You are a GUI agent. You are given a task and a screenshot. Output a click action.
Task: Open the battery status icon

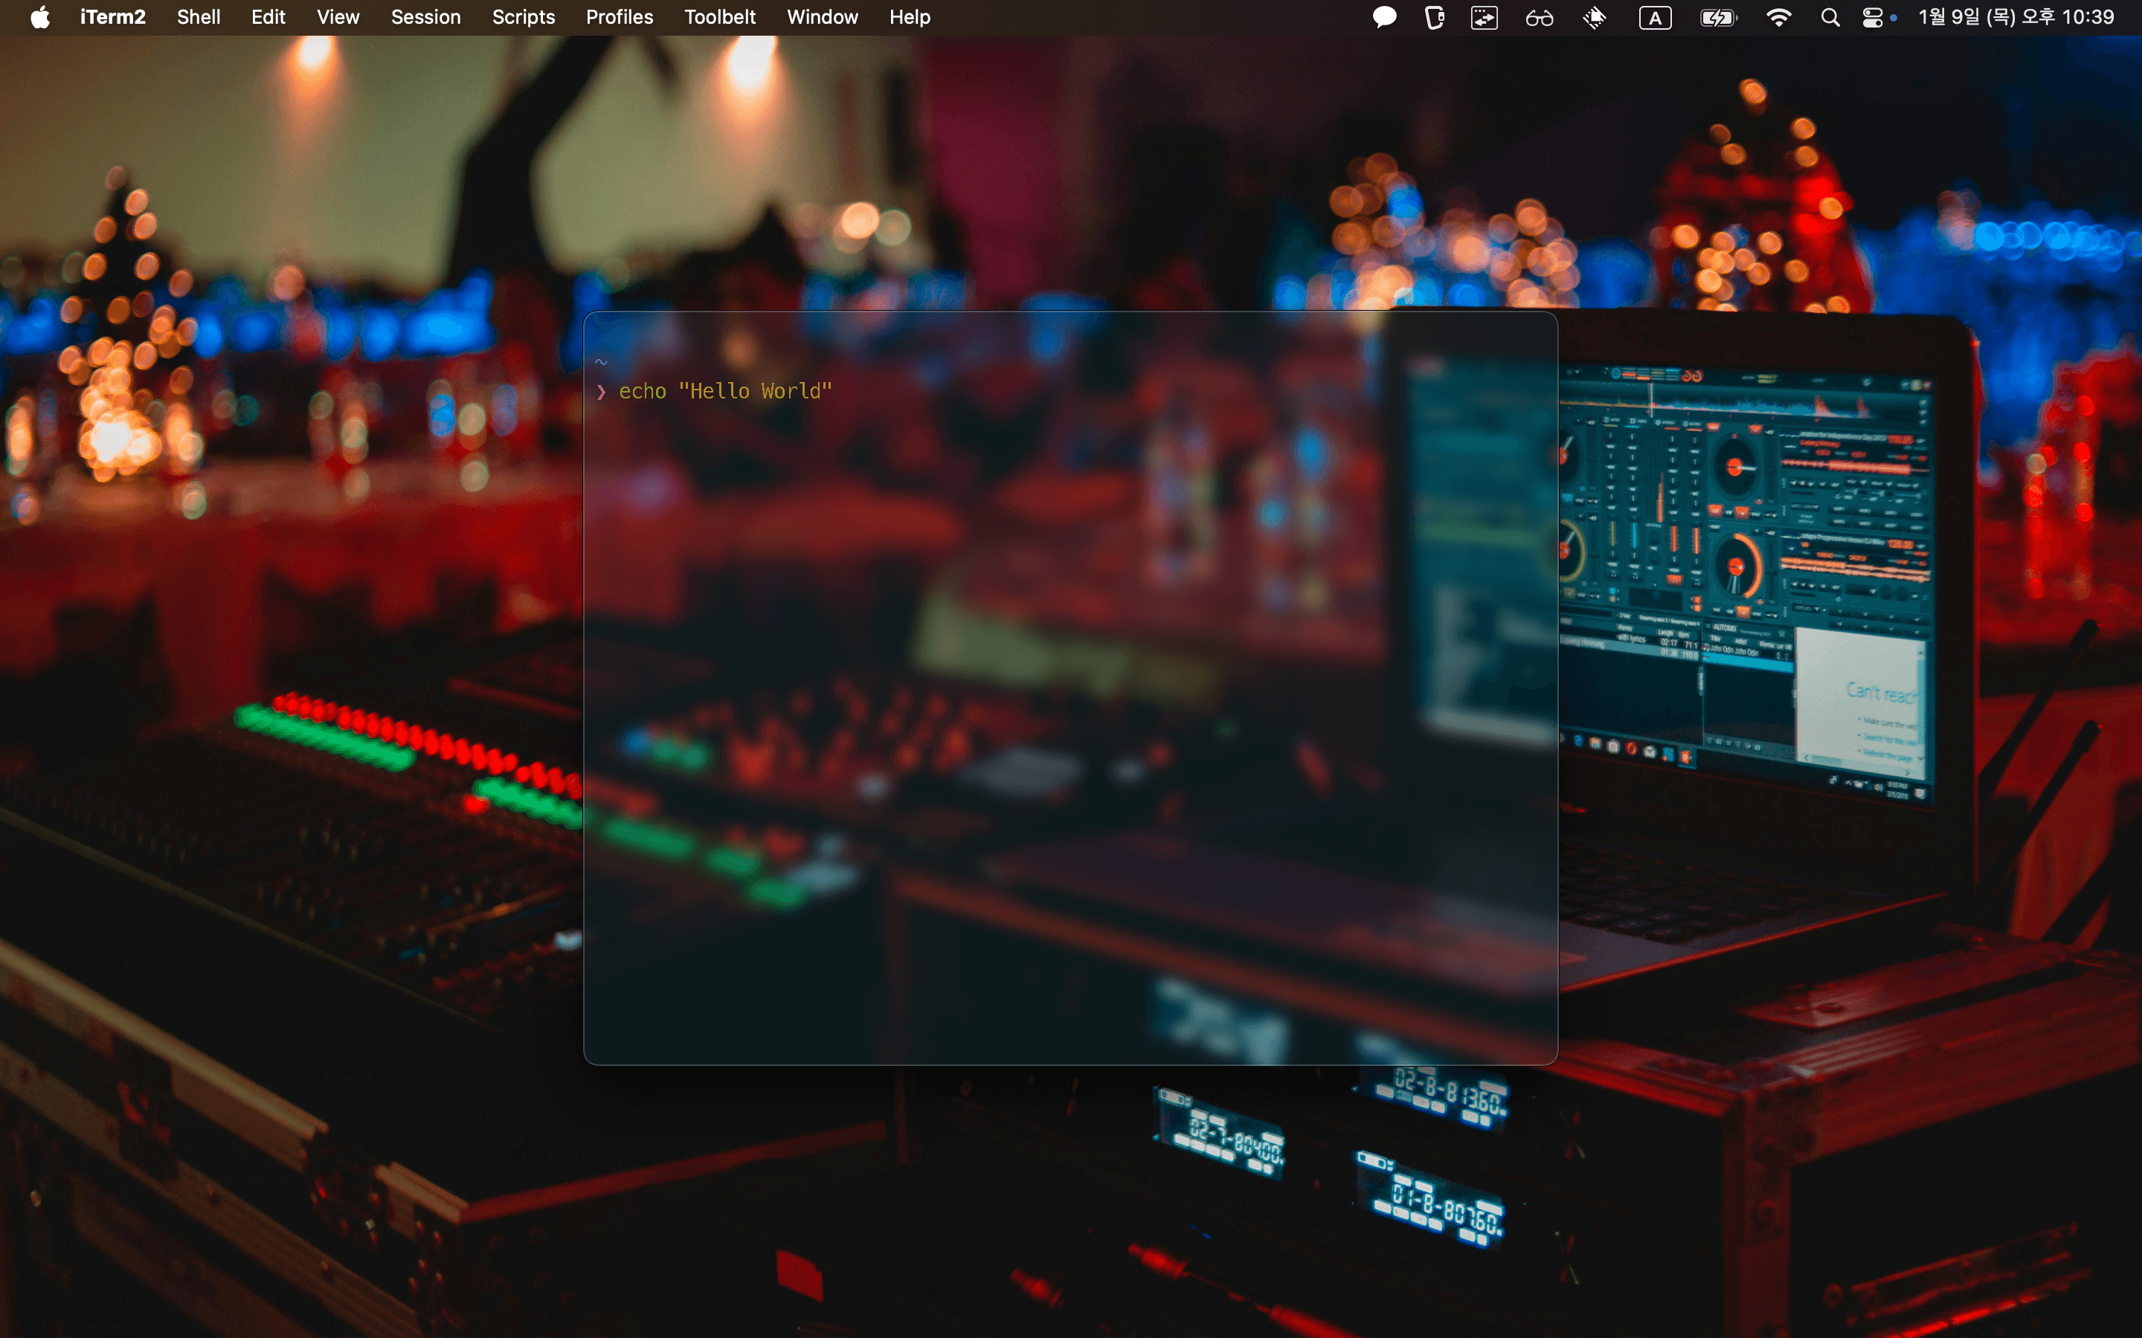click(x=1718, y=18)
